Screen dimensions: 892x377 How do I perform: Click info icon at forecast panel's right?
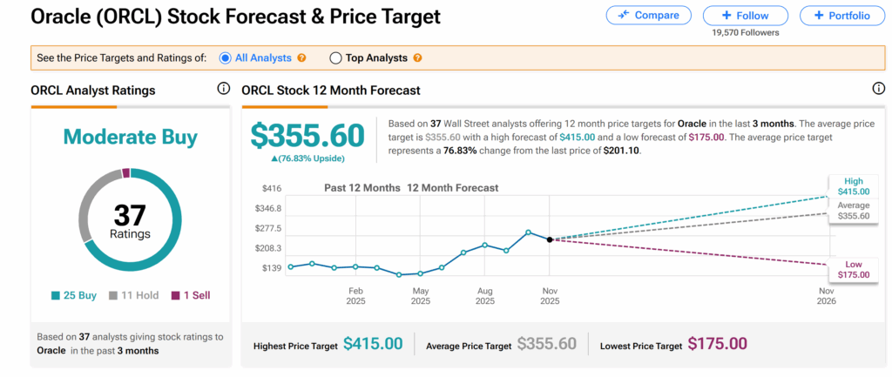coord(879,89)
